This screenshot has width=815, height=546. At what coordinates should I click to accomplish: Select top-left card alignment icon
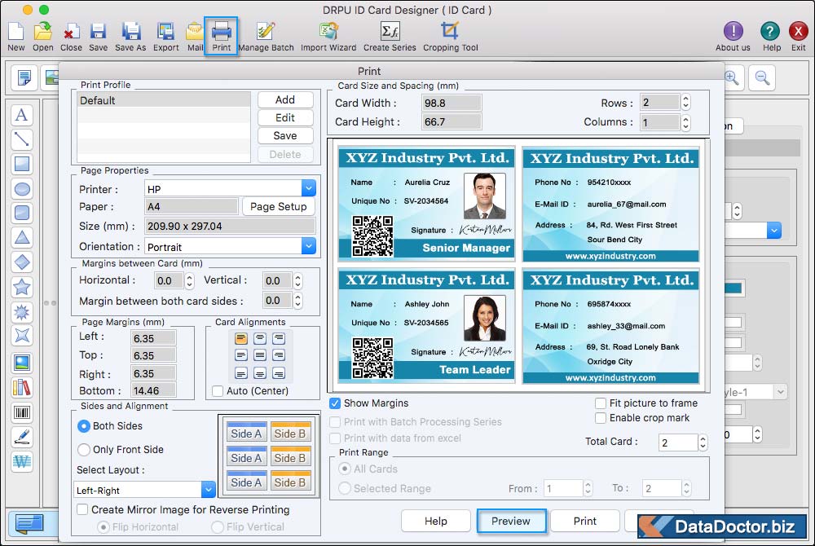click(x=240, y=339)
